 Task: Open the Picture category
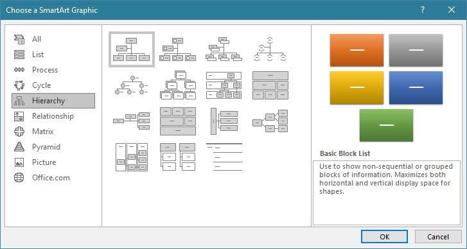pos(53,162)
